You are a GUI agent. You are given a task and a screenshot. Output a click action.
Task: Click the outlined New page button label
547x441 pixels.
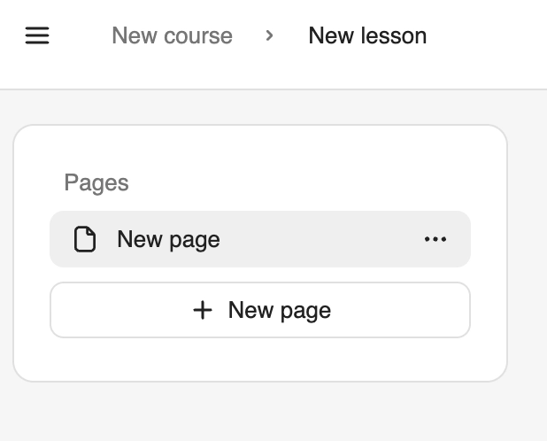pyautogui.click(x=280, y=310)
